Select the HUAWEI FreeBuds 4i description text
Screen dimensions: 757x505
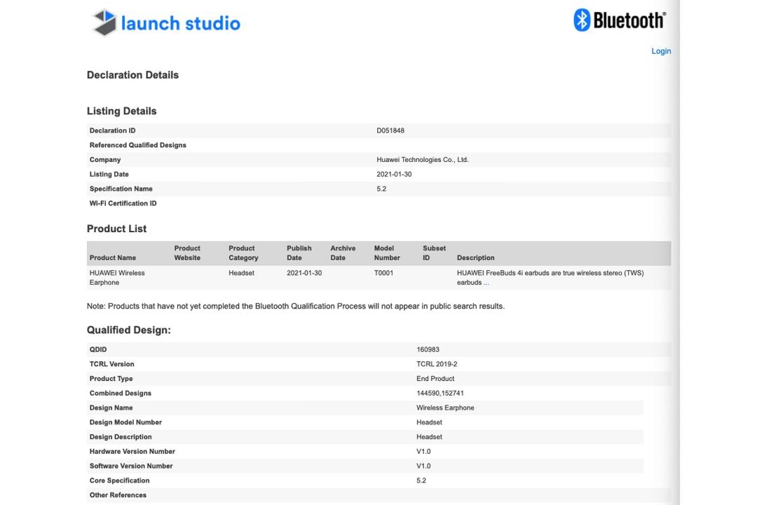(x=550, y=277)
